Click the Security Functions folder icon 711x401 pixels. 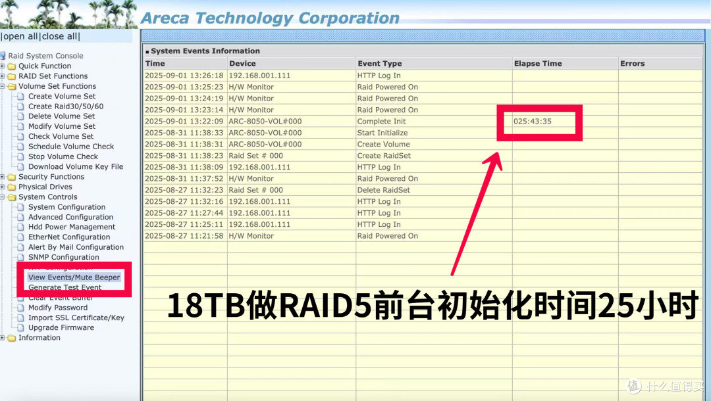tap(12, 177)
